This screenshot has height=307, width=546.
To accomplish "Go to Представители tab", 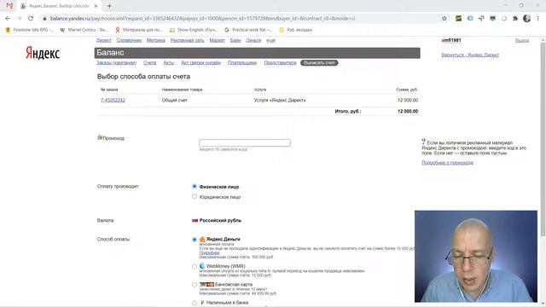I will (281, 62).
